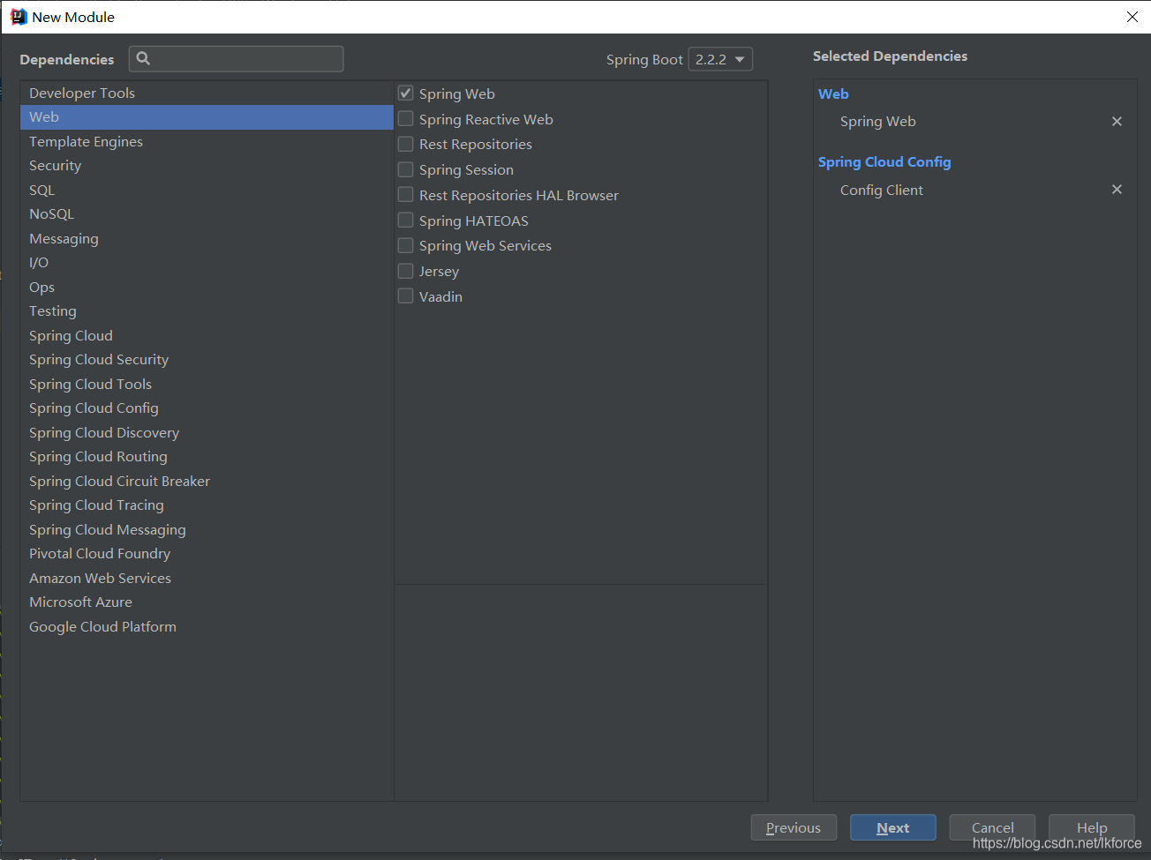Tick the Spring Session checkbox
1151x860 pixels.
click(x=406, y=169)
